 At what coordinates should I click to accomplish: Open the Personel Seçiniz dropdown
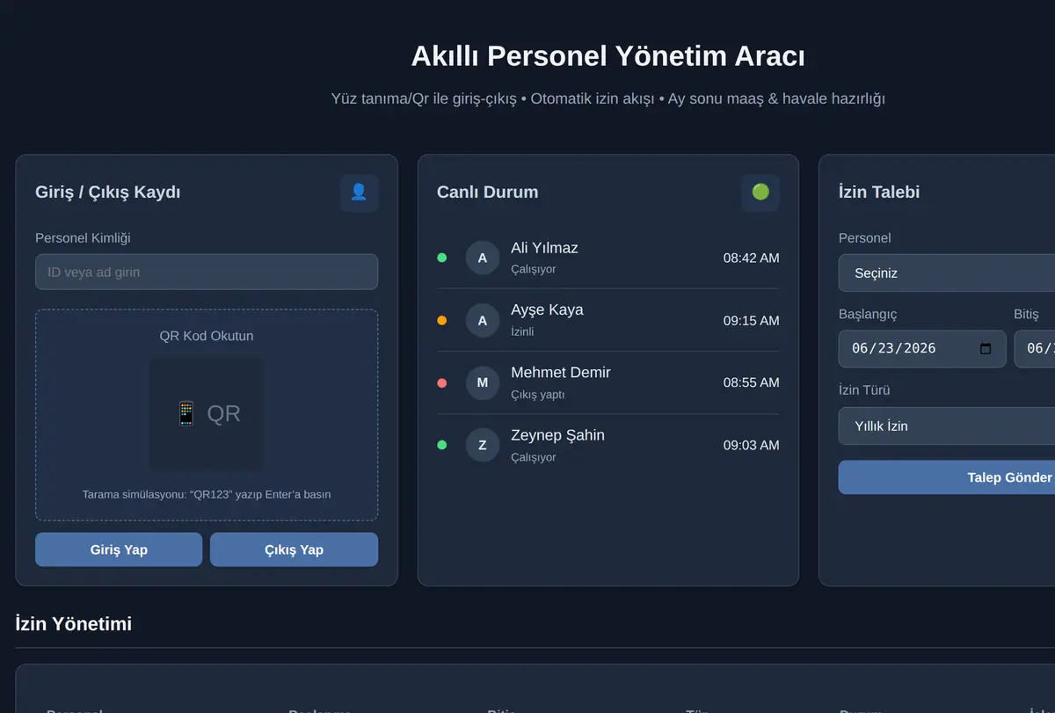pos(947,273)
